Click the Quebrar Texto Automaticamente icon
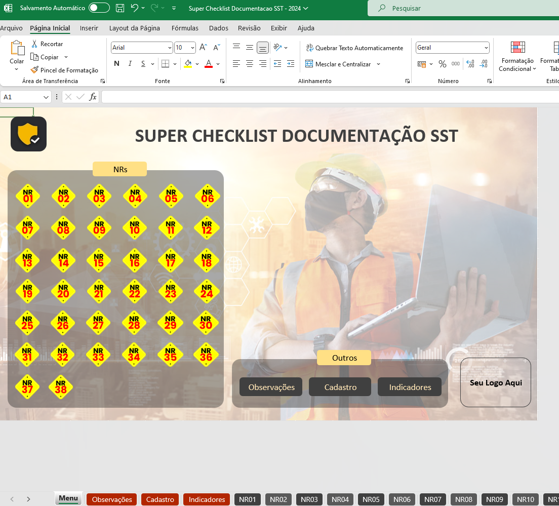 pos(309,48)
